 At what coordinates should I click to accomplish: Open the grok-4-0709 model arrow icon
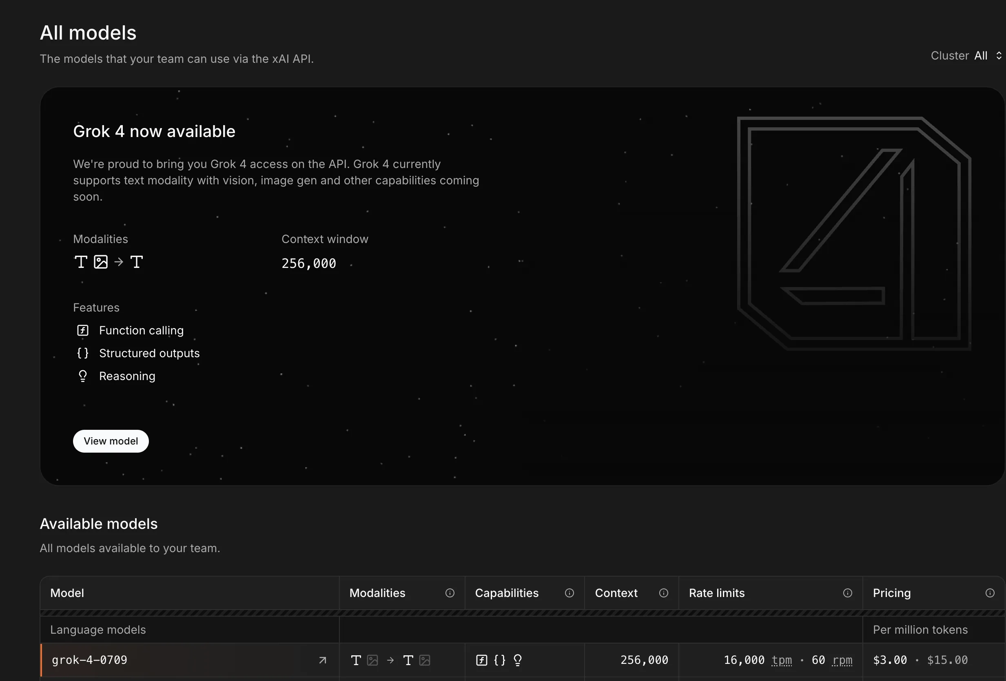[323, 660]
